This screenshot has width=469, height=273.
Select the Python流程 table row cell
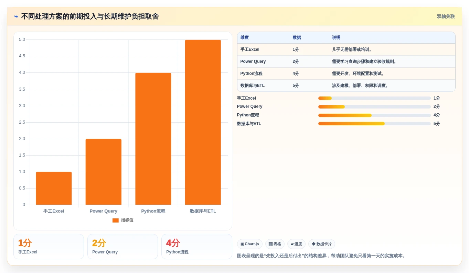[x=264, y=74]
